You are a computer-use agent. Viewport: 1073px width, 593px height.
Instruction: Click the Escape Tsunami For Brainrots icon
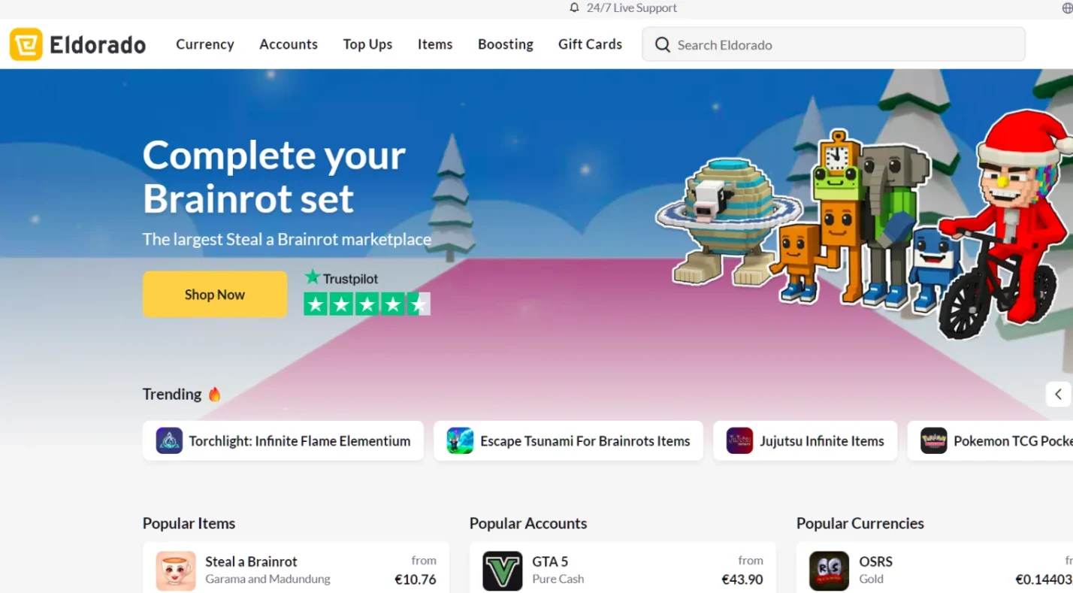point(460,440)
